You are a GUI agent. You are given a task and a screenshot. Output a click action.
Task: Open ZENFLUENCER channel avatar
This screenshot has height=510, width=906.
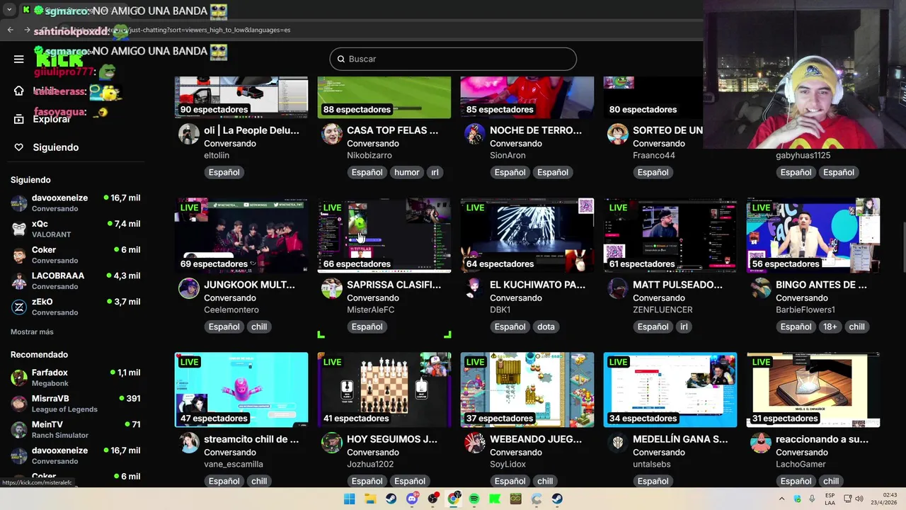[x=618, y=288]
